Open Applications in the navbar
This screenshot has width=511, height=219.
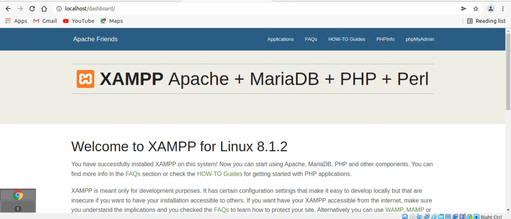pyautogui.click(x=280, y=39)
